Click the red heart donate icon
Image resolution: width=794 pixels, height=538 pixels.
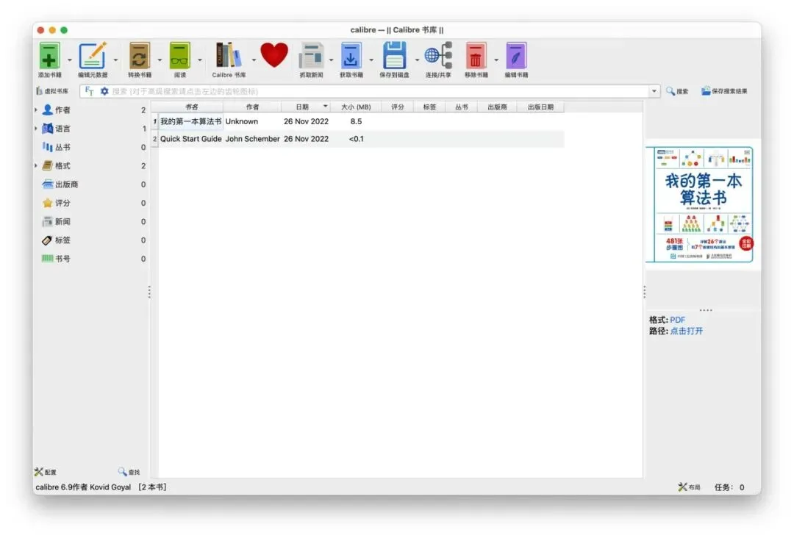pos(274,55)
